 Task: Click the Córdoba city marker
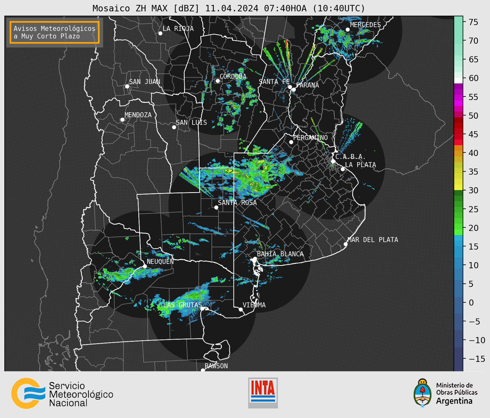(x=218, y=81)
